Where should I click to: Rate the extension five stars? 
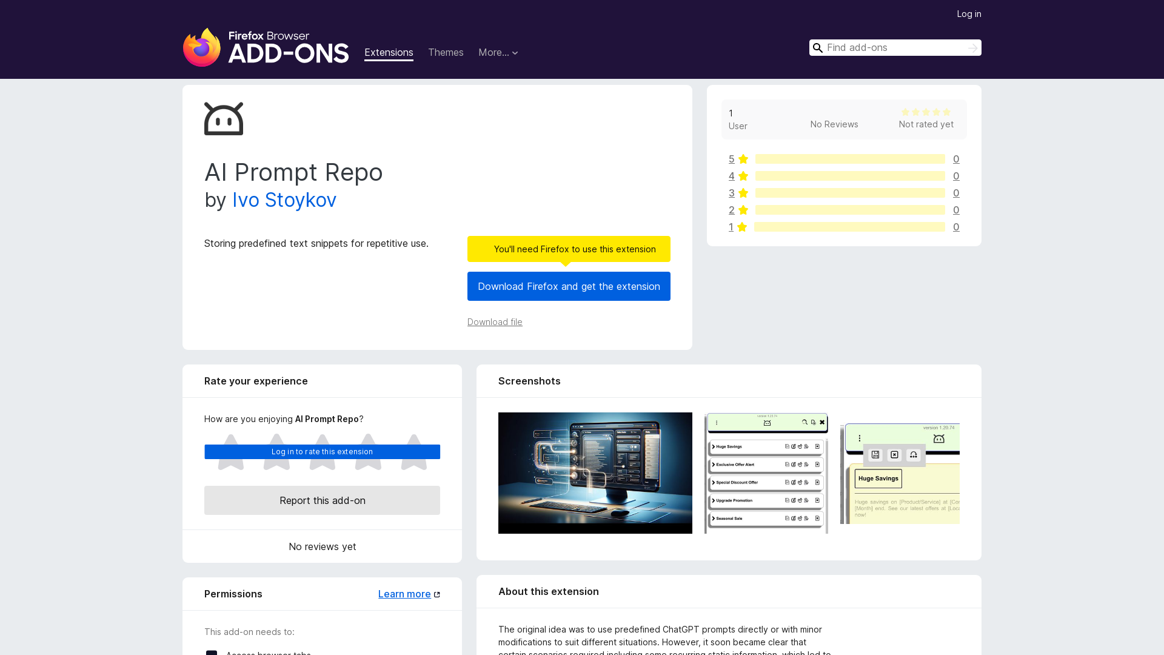[414, 452]
